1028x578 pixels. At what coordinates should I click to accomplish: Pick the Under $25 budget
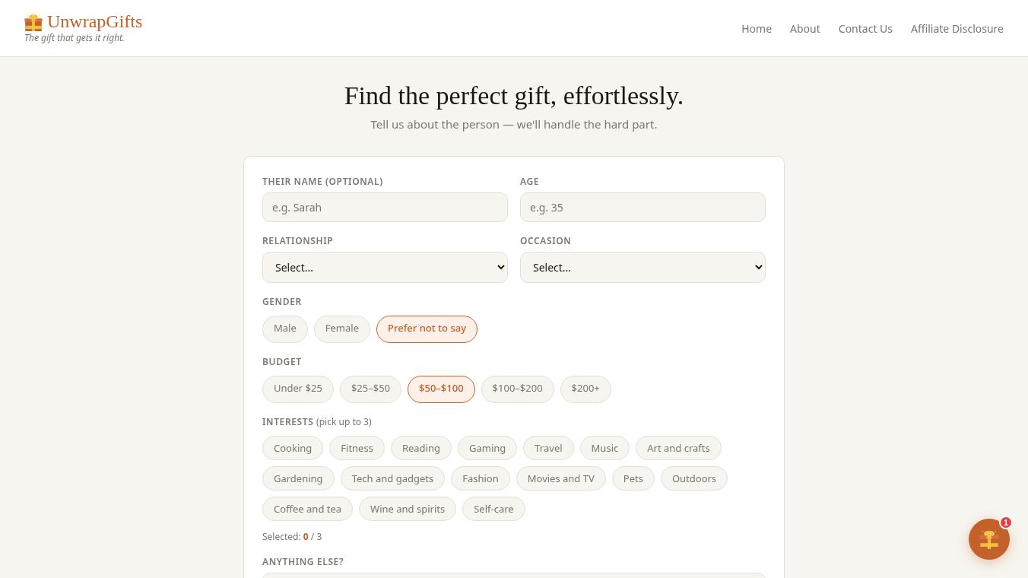(298, 389)
